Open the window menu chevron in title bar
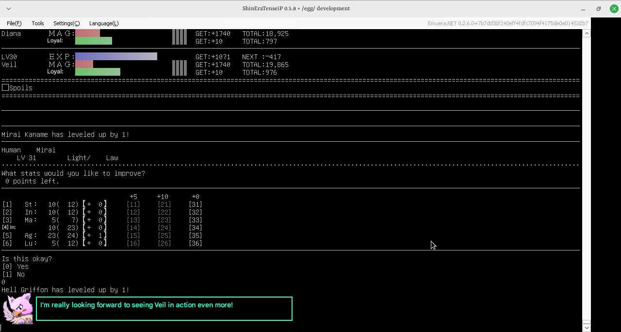Image resolution: width=621 pixels, height=332 pixels. (9, 9)
